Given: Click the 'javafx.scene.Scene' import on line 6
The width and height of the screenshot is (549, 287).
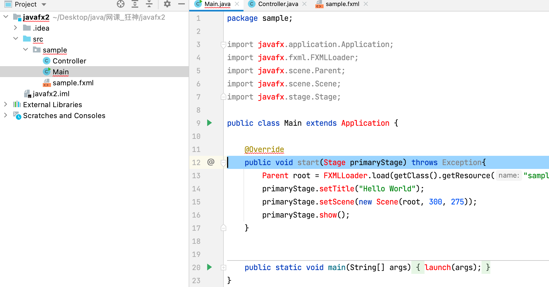Looking at the screenshot, I should 297,84.
